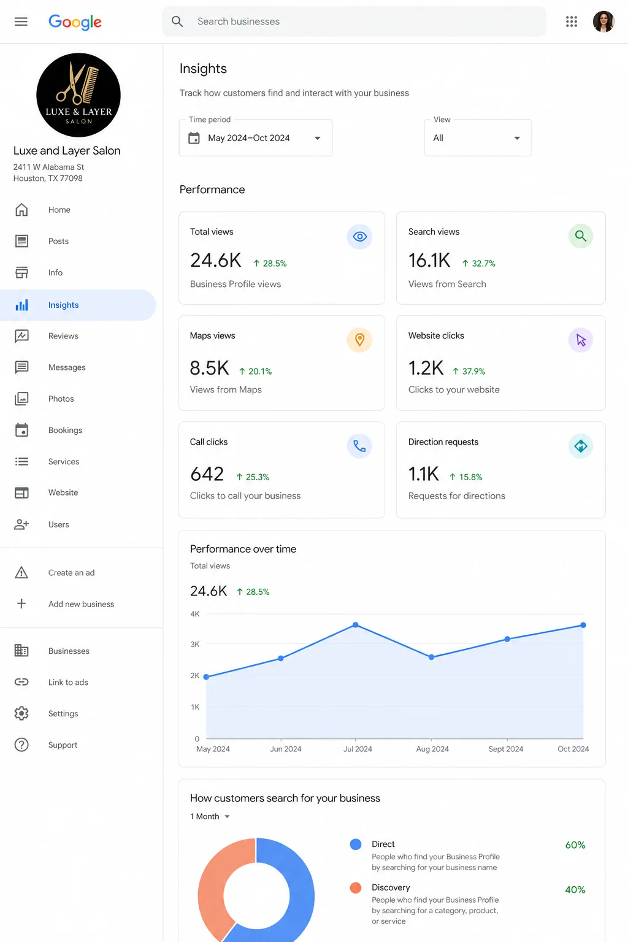628x942 pixels.
Task: Click the Jul 2024 chart data point
Action: [x=356, y=625]
